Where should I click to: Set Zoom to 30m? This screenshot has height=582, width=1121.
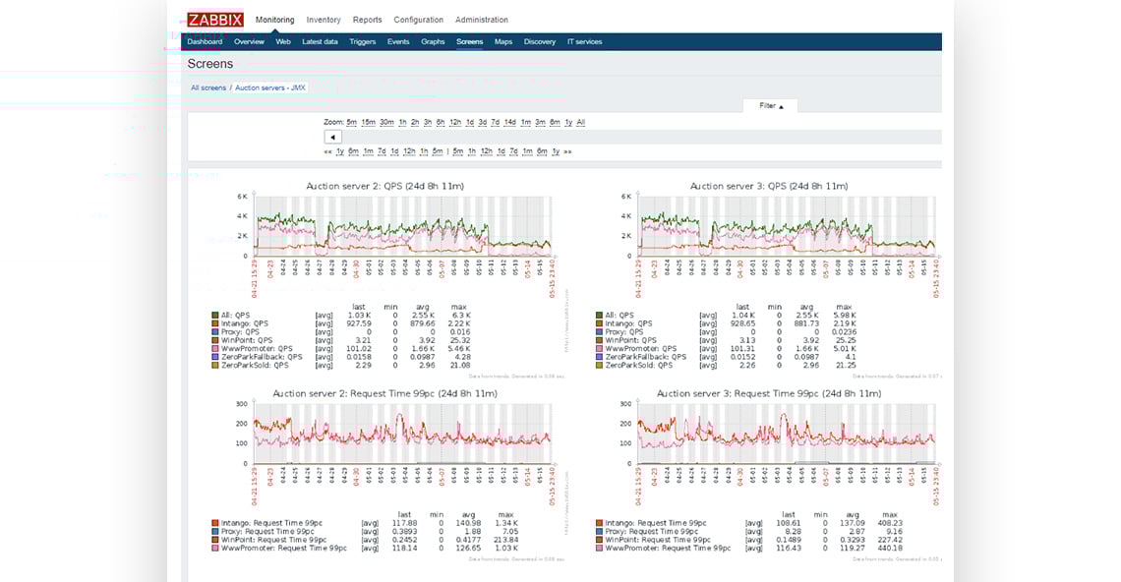click(x=386, y=122)
